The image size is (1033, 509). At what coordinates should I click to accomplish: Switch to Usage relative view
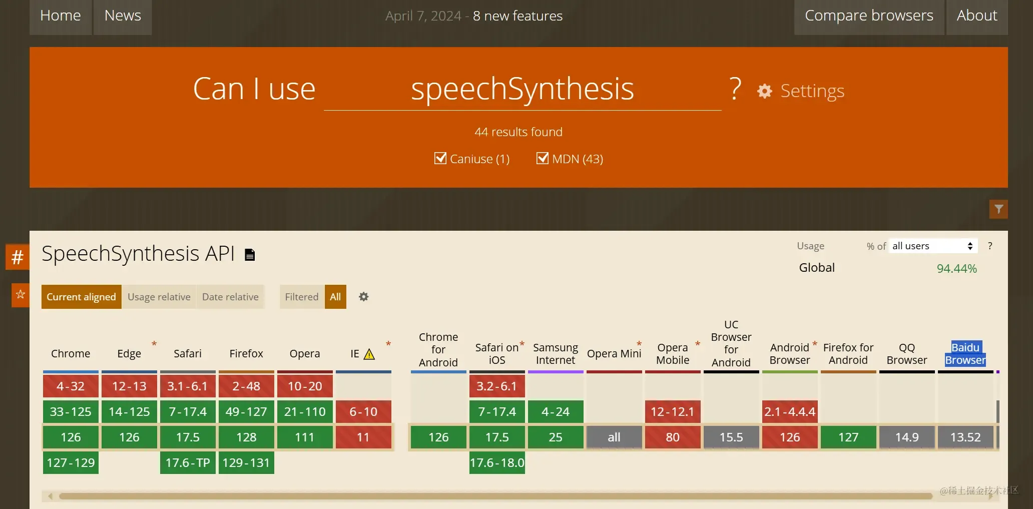[x=159, y=297]
